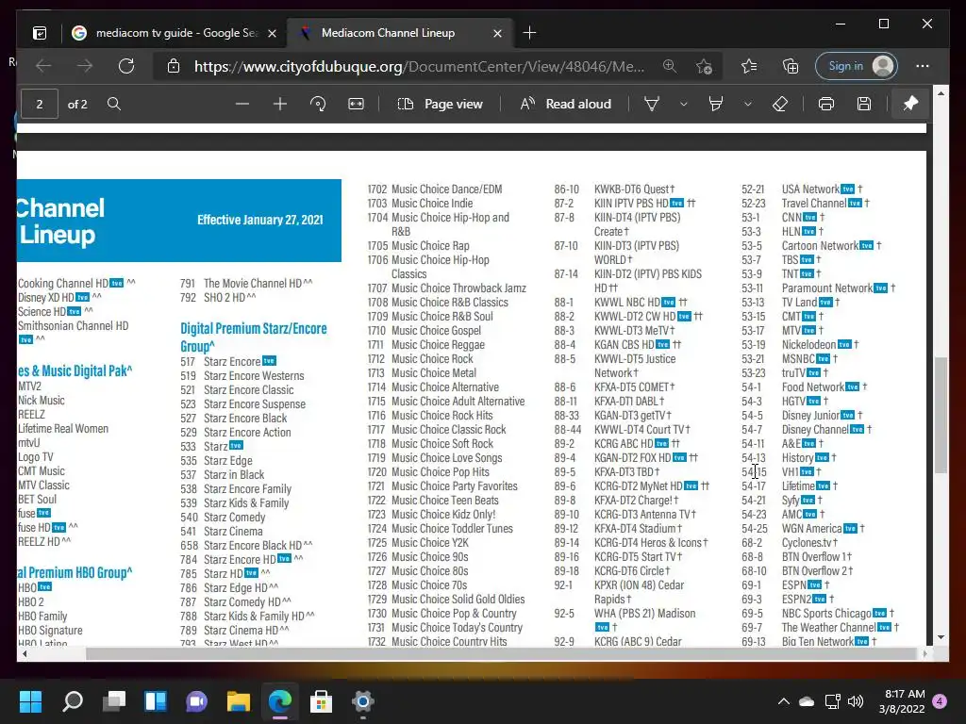966x724 pixels.
Task: Open Windows Start menu
Action: [30, 701]
